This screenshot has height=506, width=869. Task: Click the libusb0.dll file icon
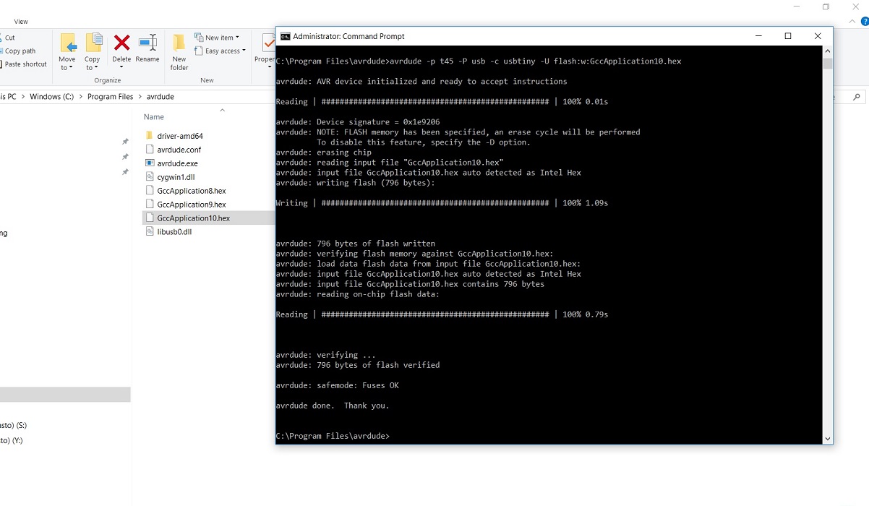pyautogui.click(x=150, y=232)
